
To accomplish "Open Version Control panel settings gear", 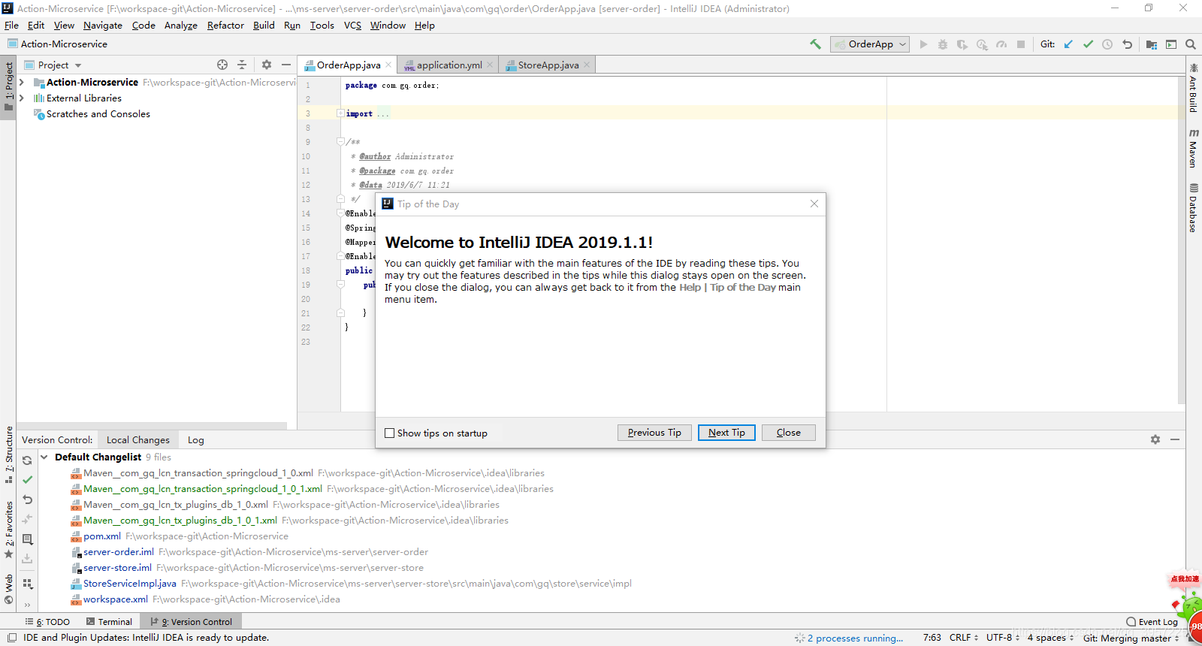I will [x=1155, y=439].
